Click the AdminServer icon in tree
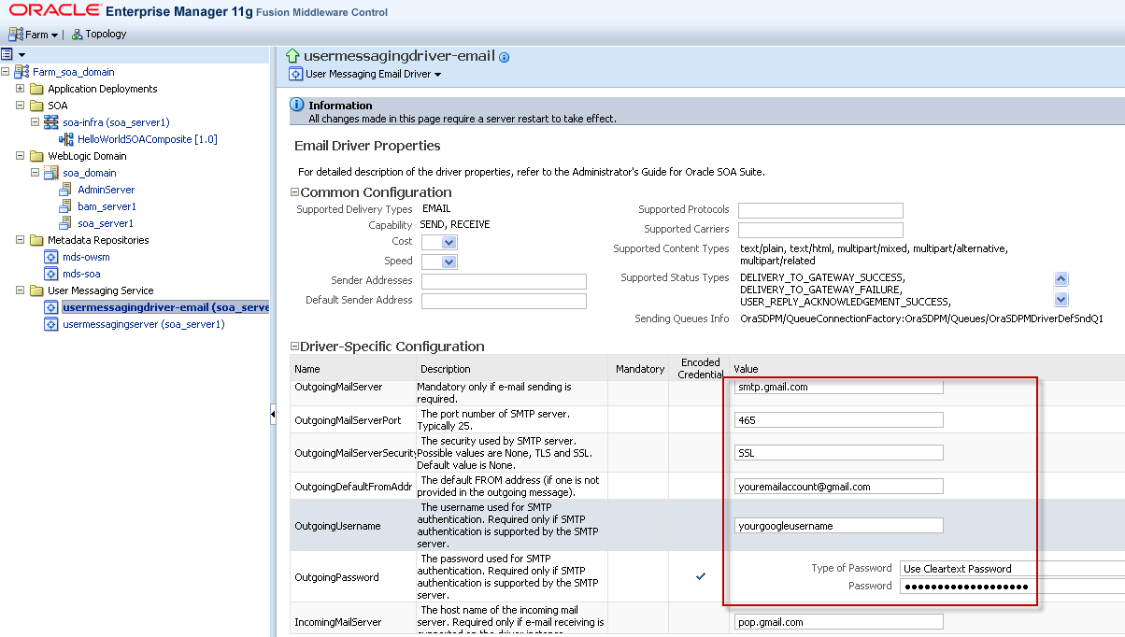The image size is (1125, 637). click(x=66, y=190)
